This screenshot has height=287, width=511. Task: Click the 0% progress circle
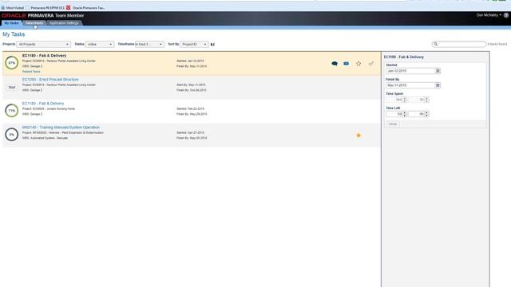coord(12,135)
